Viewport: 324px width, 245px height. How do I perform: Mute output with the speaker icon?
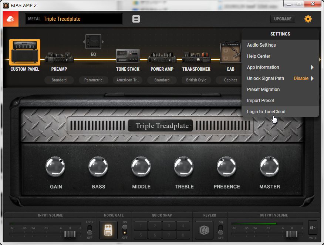313,228
